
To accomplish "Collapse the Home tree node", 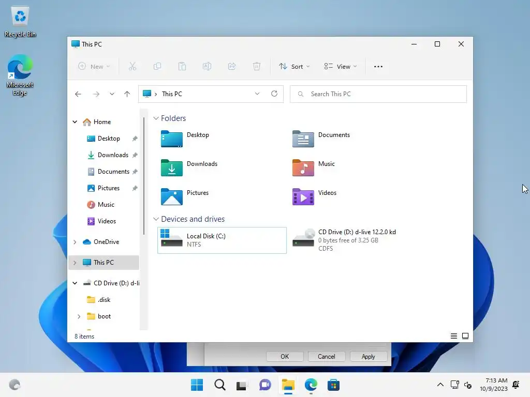I will (75, 122).
